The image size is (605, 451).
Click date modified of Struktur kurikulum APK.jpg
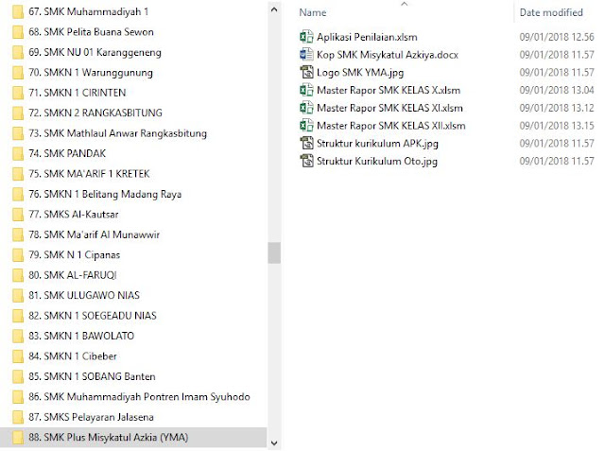pos(557,144)
